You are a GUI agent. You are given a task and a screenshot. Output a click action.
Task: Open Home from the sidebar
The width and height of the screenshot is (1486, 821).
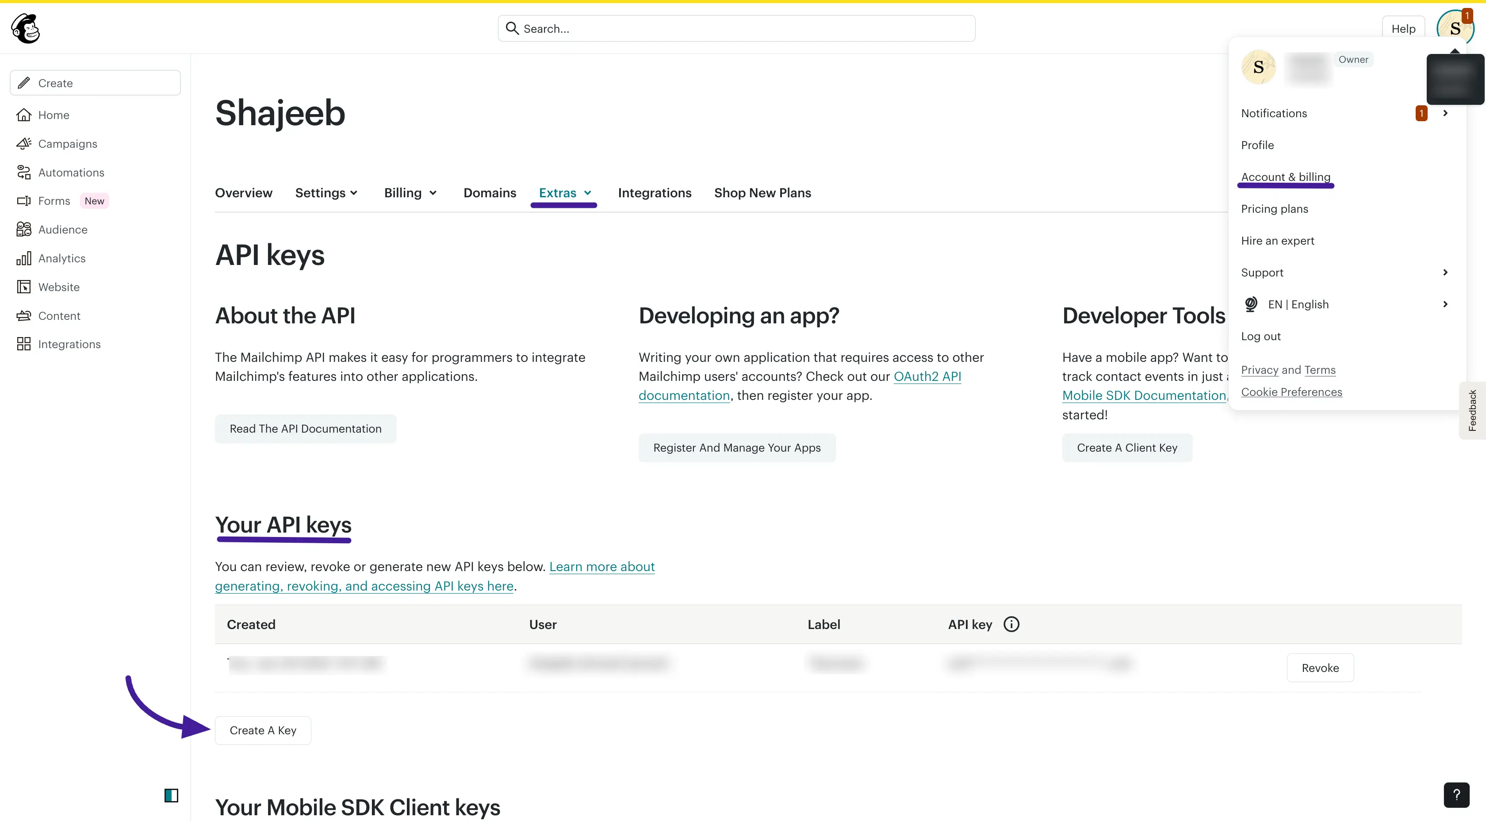pos(54,115)
